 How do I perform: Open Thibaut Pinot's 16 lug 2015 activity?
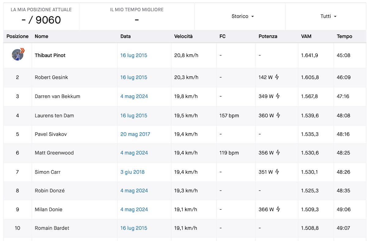(134, 56)
